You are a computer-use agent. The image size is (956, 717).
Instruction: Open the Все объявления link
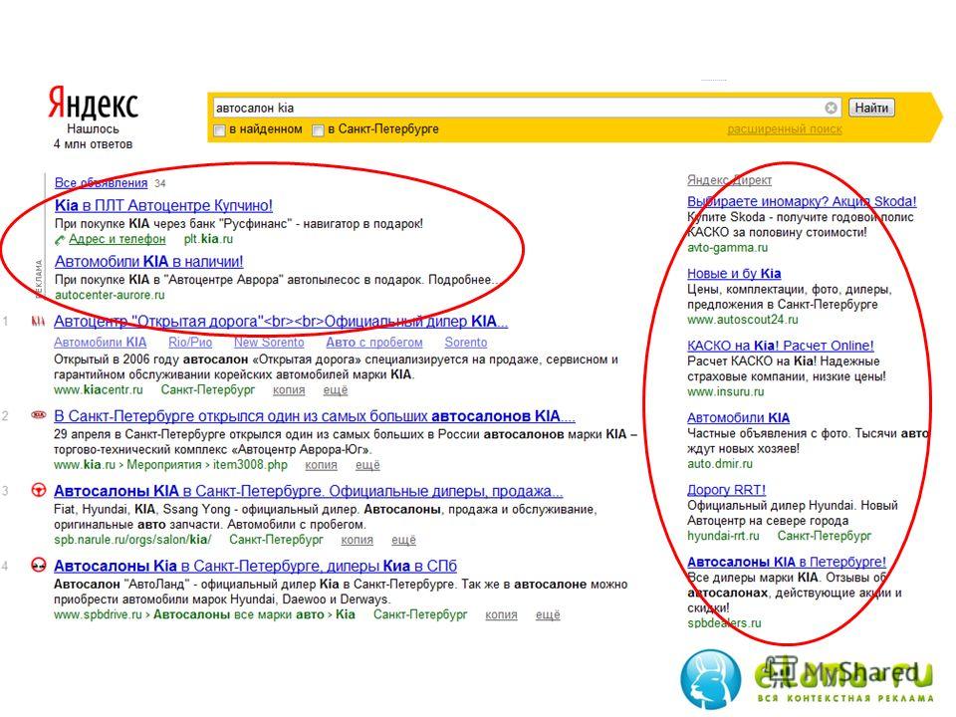[x=101, y=182]
